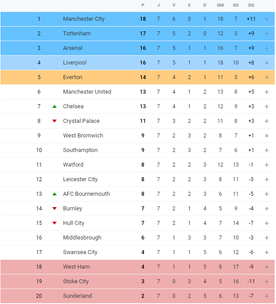Click the V wins column header
Image resolution: width=276 pixels, height=304 pixels.
(174, 5)
